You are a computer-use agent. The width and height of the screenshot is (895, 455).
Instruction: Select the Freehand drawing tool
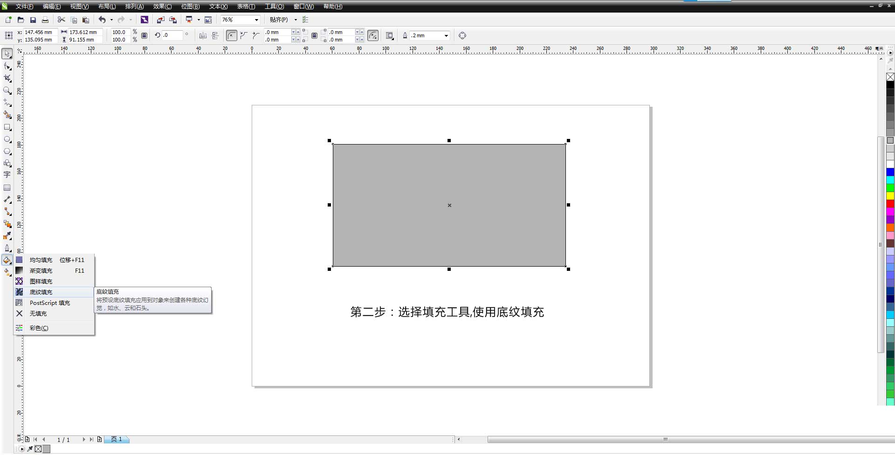pyautogui.click(x=7, y=103)
